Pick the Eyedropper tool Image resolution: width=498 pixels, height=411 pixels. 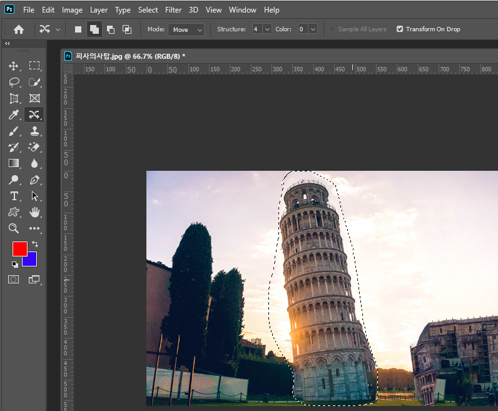(14, 114)
